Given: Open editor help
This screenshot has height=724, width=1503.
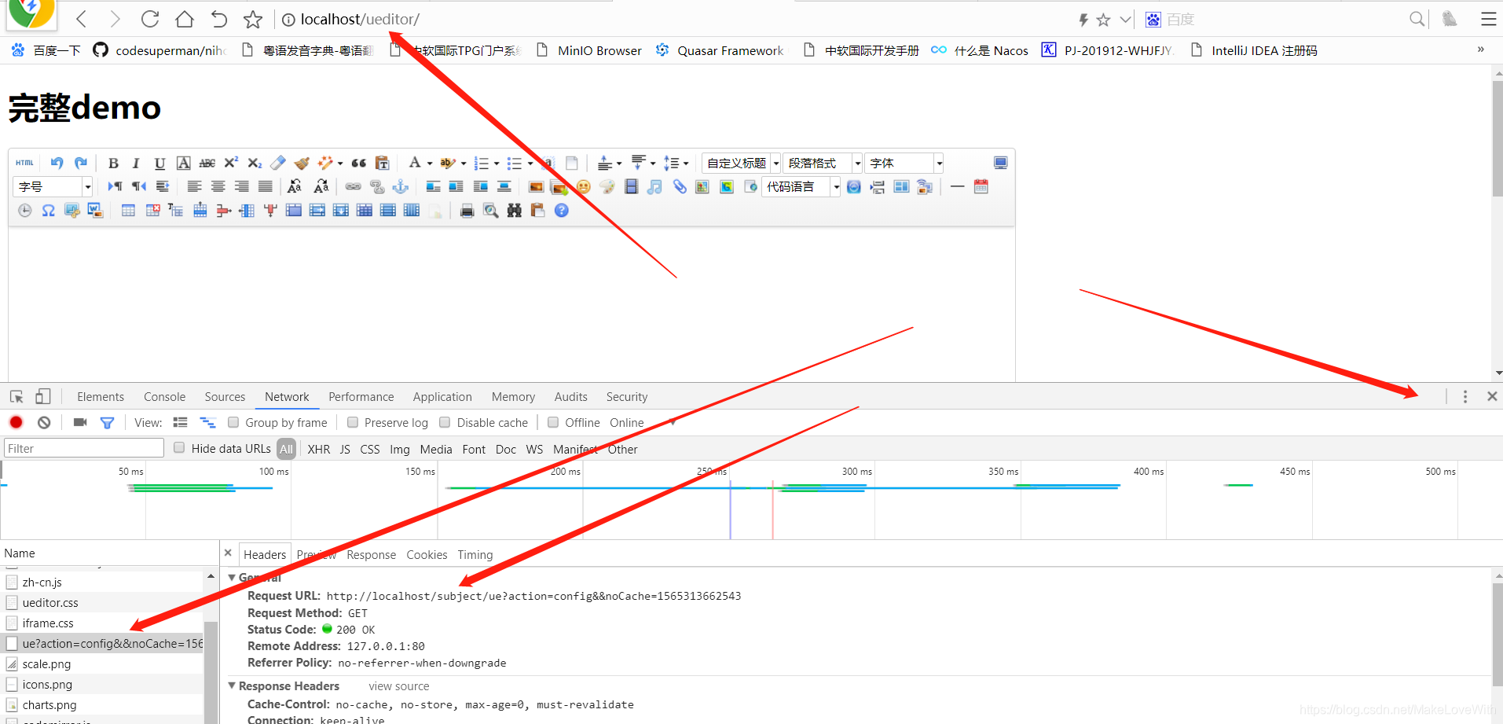Looking at the screenshot, I should (x=561, y=210).
